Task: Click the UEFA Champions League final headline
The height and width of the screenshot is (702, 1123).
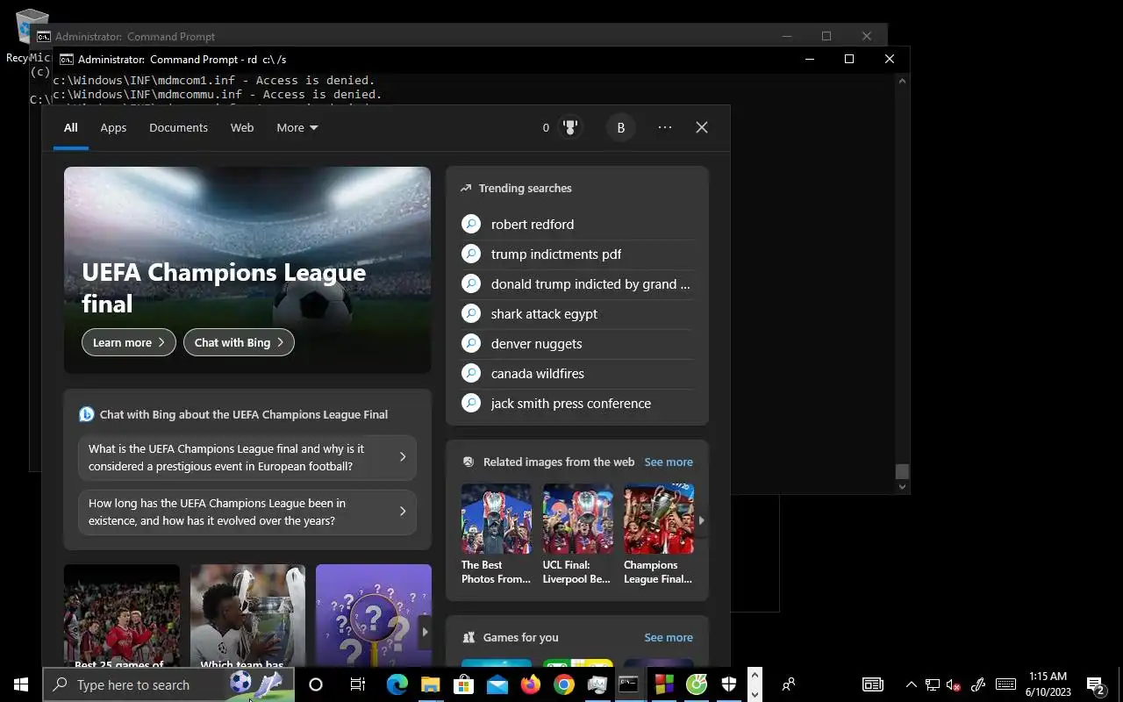Action: [x=224, y=288]
